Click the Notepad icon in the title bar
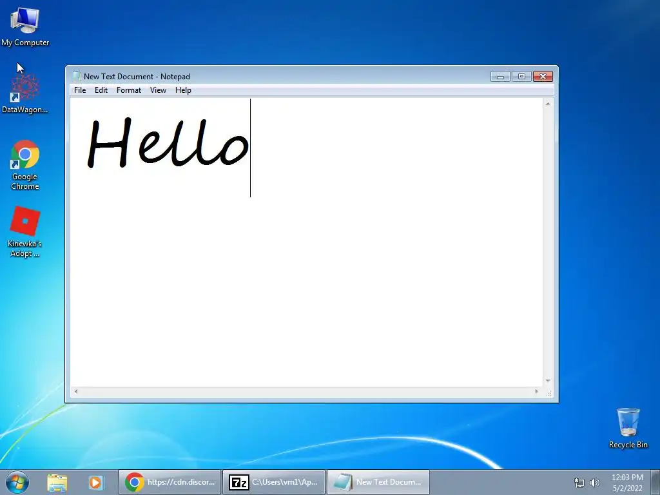The height and width of the screenshot is (495, 660). (x=77, y=76)
